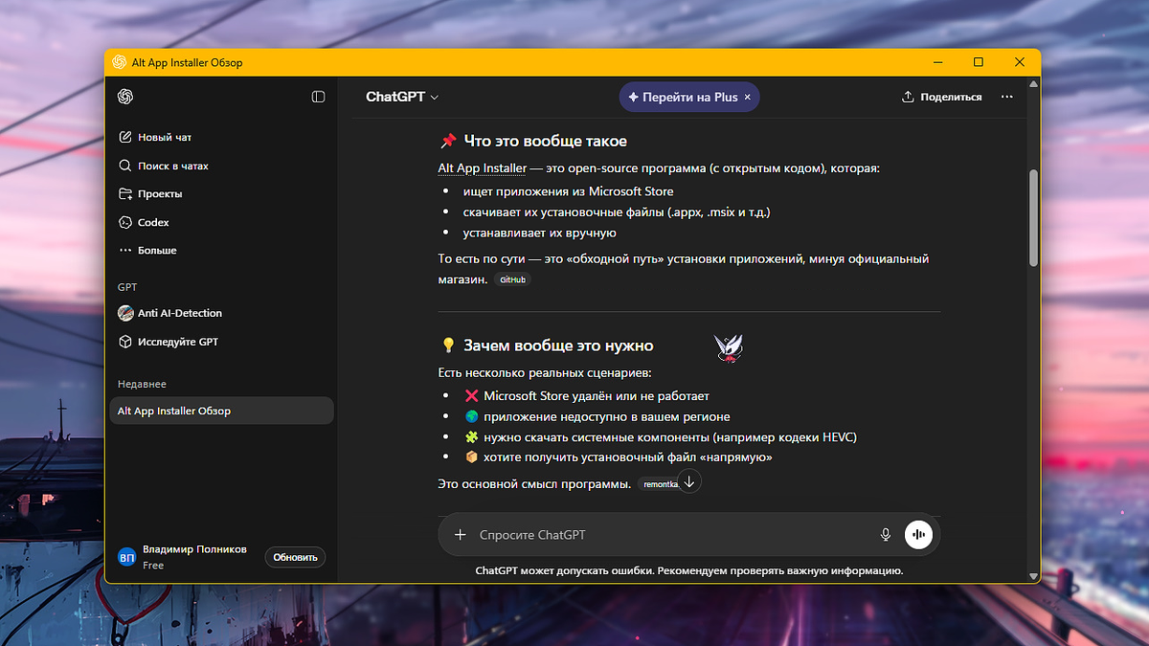
Task: Click the microphone icon for voice dictation
Action: [885, 534]
